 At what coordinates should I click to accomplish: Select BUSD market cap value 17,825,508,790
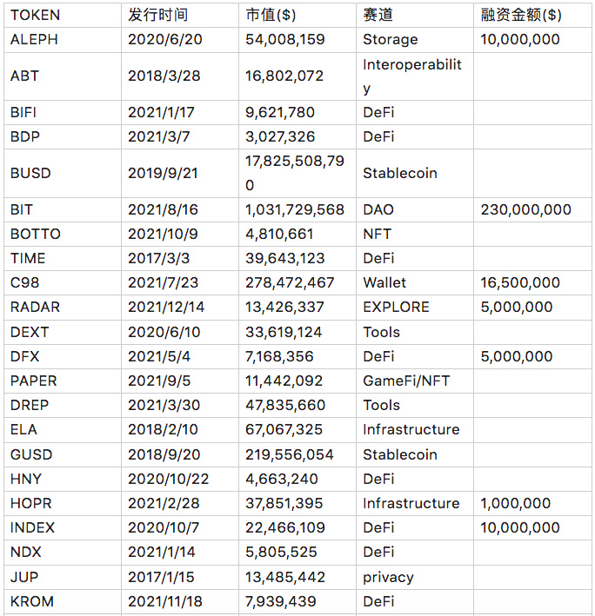point(297,173)
